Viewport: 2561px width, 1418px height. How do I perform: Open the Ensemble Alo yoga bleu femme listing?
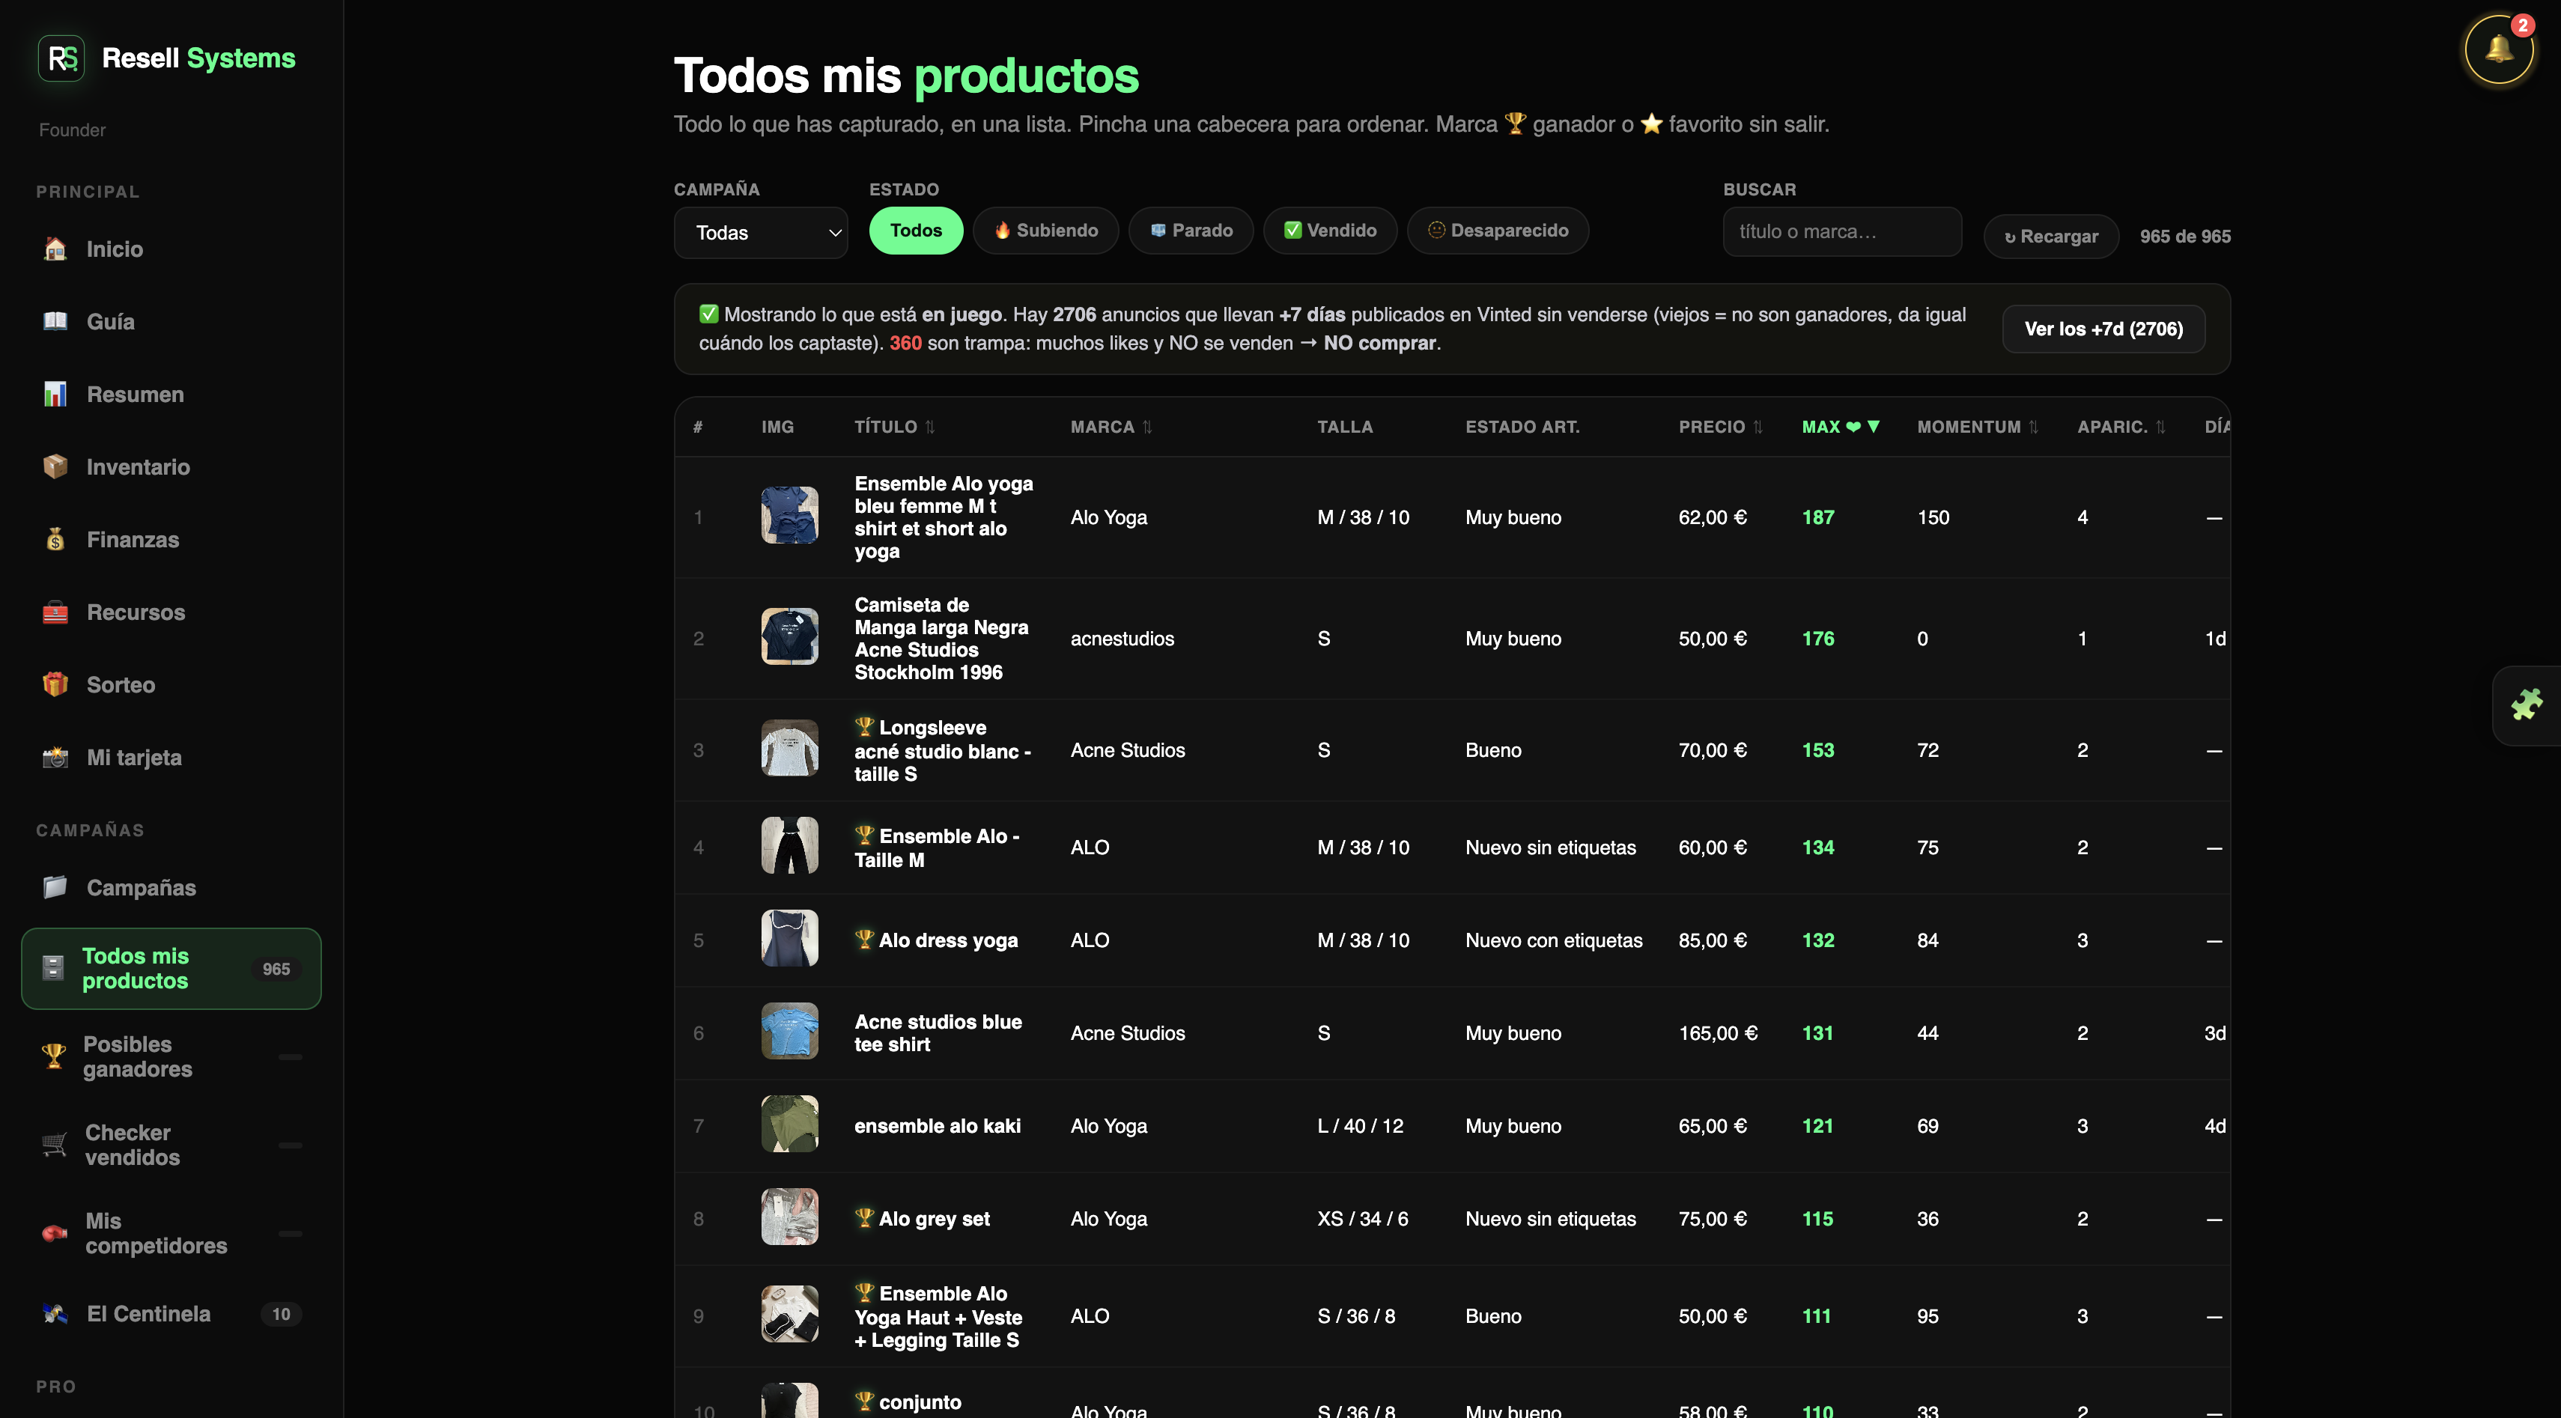tap(944, 517)
